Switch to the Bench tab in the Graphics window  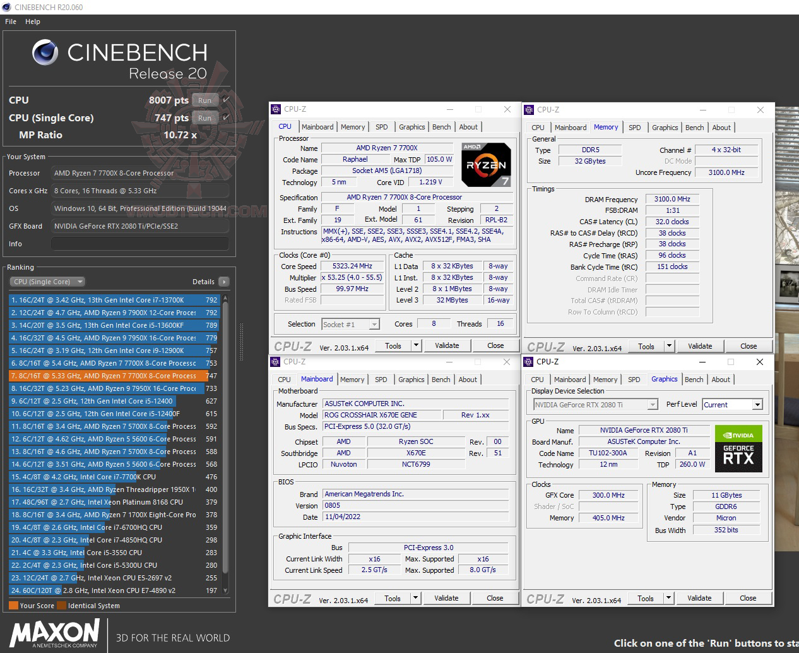(694, 379)
